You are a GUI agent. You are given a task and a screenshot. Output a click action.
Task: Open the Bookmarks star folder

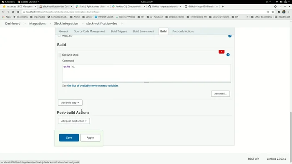(x=20, y=17)
